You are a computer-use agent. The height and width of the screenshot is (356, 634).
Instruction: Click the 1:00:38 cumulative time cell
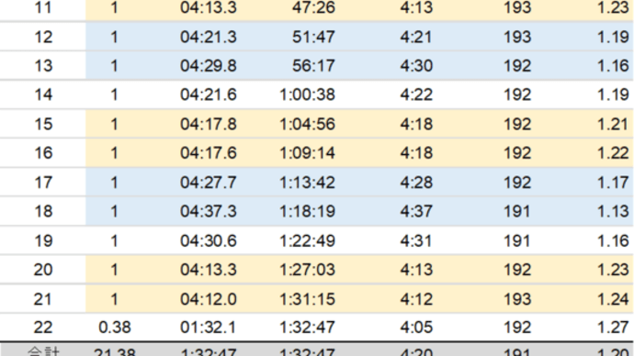(307, 95)
